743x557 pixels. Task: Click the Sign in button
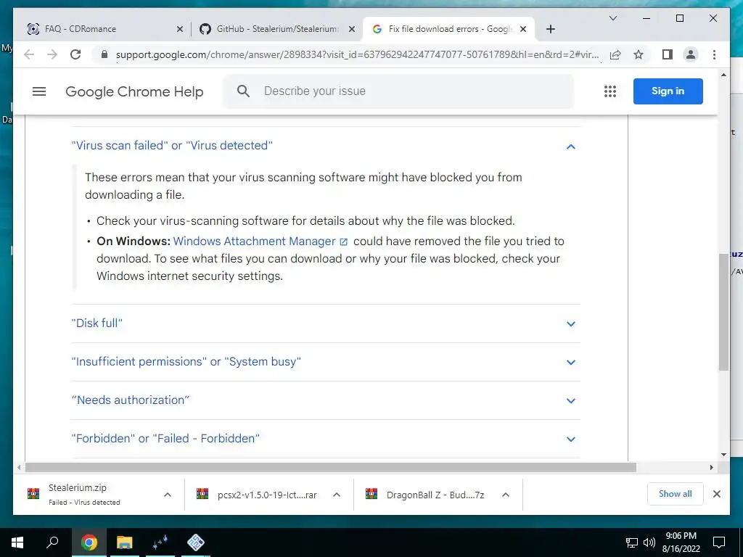pyautogui.click(x=668, y=91)
